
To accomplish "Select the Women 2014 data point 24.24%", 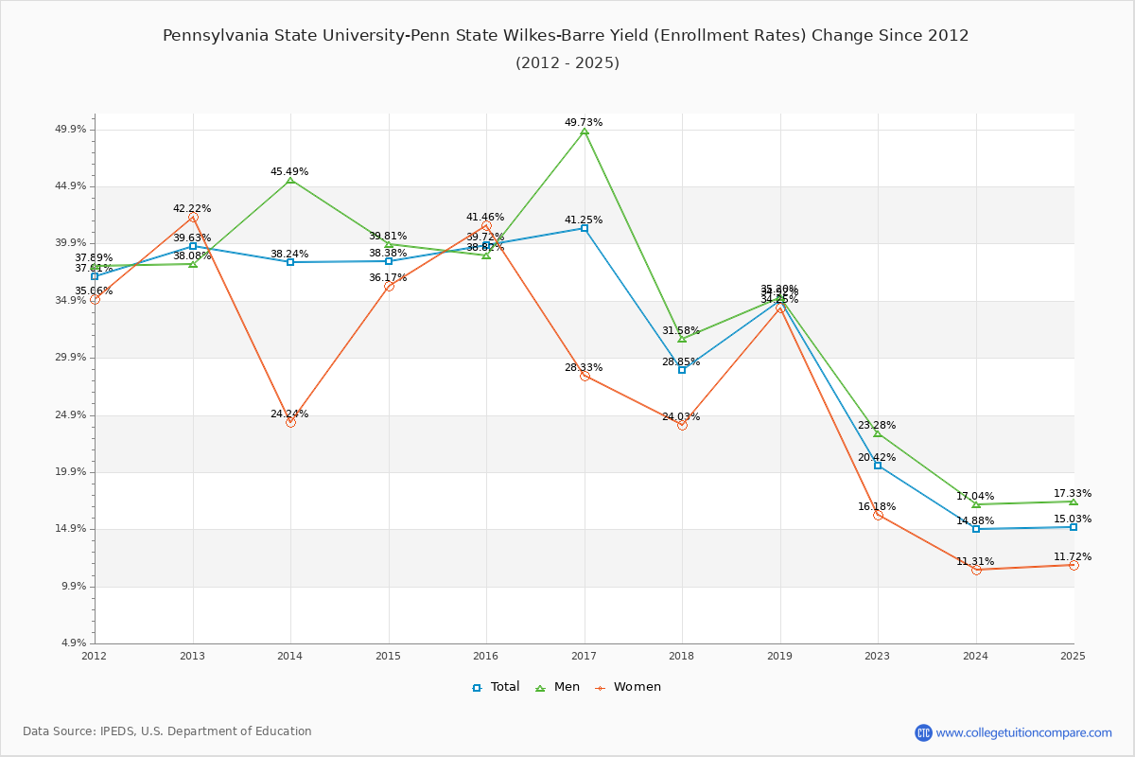I will point(290,422).
